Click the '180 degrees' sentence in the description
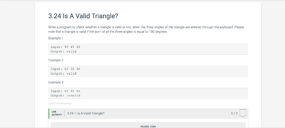The width and height of the screenshot is (285, 128). tap(108, 32)
